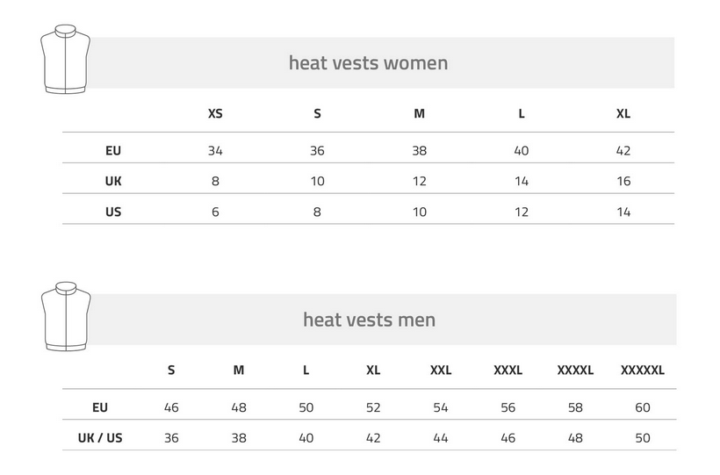
Task: Click the UK row label in women's table
Action: pos(113,181)
